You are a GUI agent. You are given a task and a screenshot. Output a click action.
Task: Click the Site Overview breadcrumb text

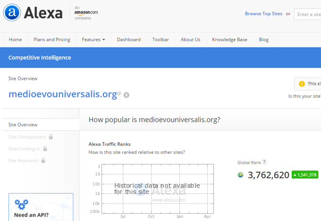(x=23, y=79)
